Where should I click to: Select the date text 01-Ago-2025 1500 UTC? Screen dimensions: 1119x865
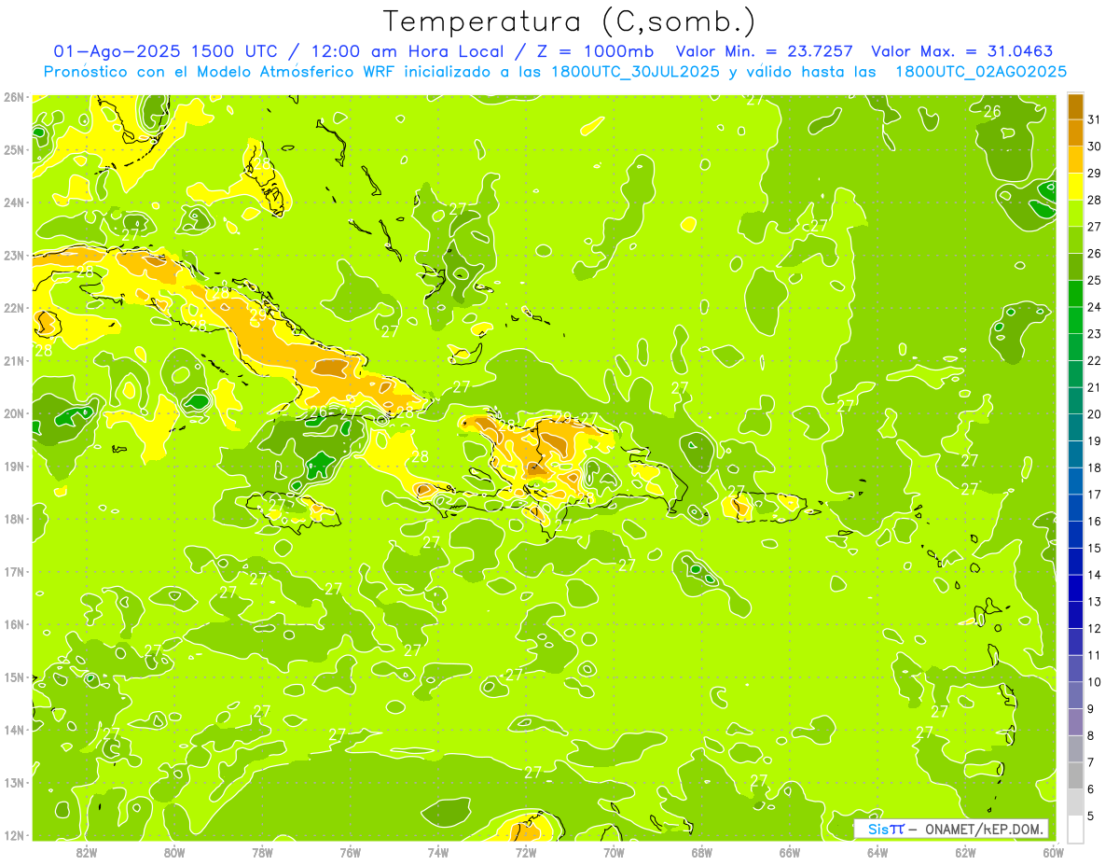tap(165, 51)
